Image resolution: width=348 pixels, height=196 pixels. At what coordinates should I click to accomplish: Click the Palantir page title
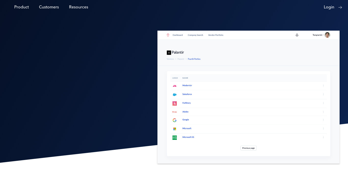coord(178,52)
